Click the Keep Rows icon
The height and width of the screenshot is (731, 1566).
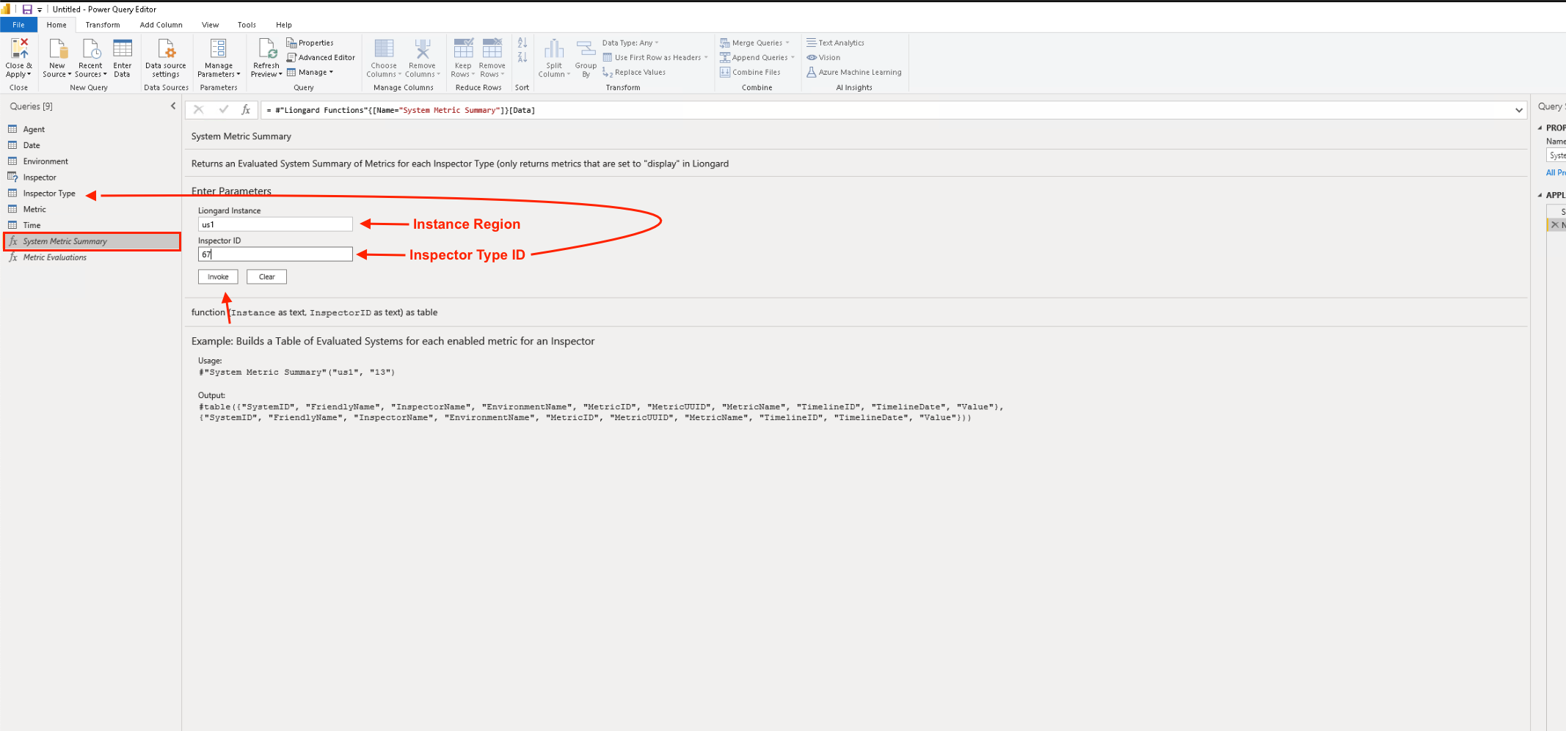point(463,48)
